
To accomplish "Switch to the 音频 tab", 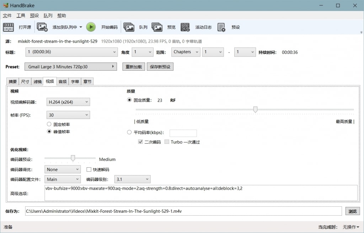I will click(x=63, y=81).
